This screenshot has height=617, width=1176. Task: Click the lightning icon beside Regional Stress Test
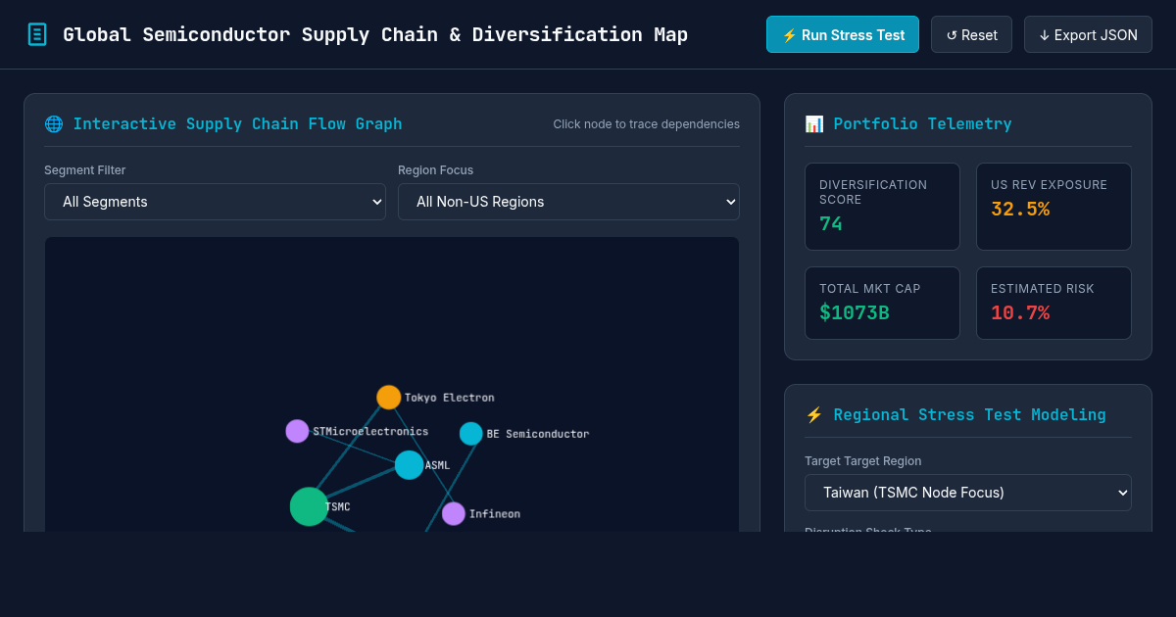(814, 415)
